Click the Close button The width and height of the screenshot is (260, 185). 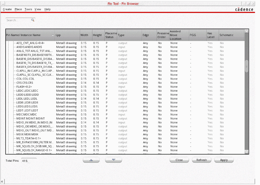(179, 160)
